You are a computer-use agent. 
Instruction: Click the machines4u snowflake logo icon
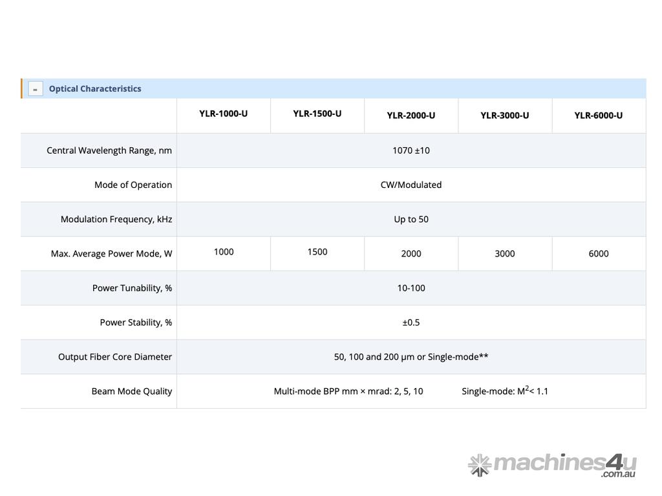[480, 464]
